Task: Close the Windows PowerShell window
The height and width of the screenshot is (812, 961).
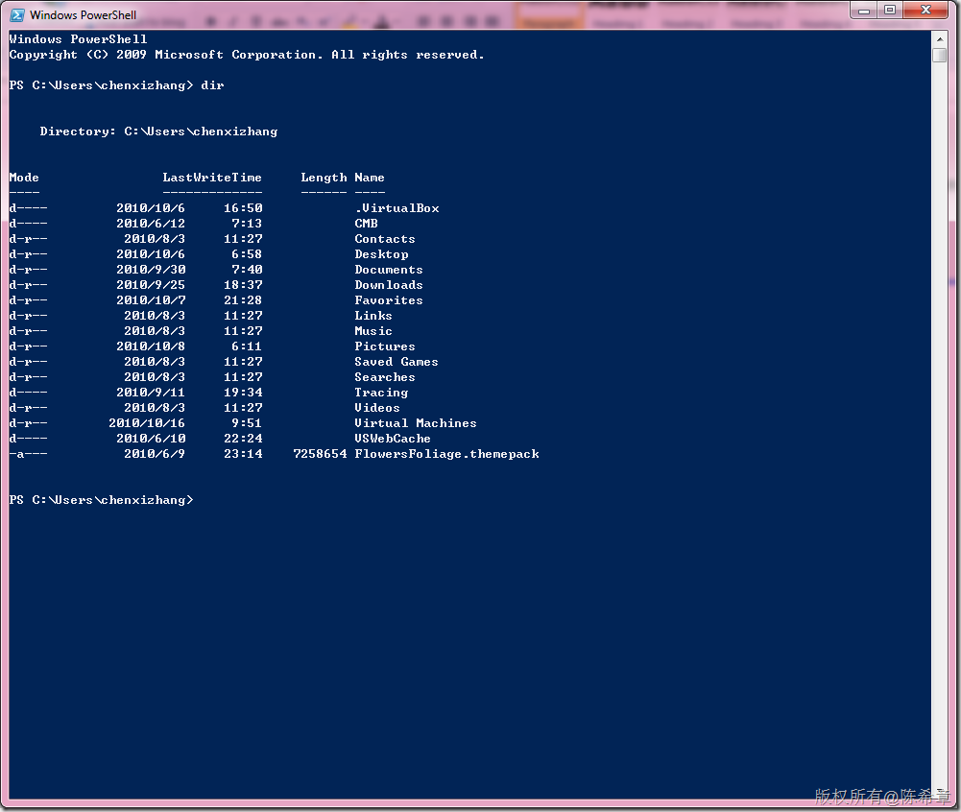Action: coord(926,10)
